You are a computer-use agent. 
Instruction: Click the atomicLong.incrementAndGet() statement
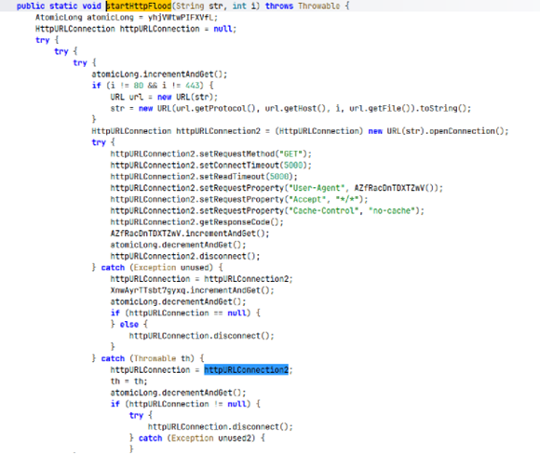coord(159,74)
